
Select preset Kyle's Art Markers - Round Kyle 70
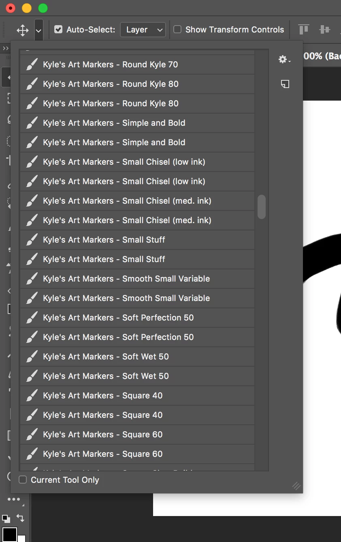tap(137, 65)
